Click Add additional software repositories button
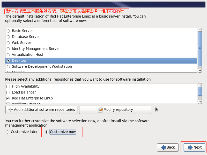The width and height of the screenshot is (207, 155). pyautogui.click(x=41, y=110)
